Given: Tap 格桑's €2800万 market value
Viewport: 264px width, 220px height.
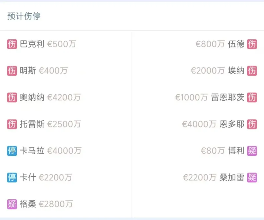Looking at the screenshot, I should (56, 204).
